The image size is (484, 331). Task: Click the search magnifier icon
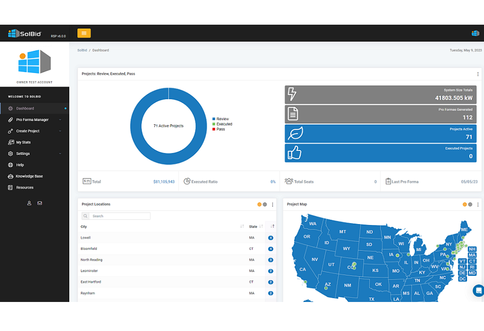click(x=86, y=216)
